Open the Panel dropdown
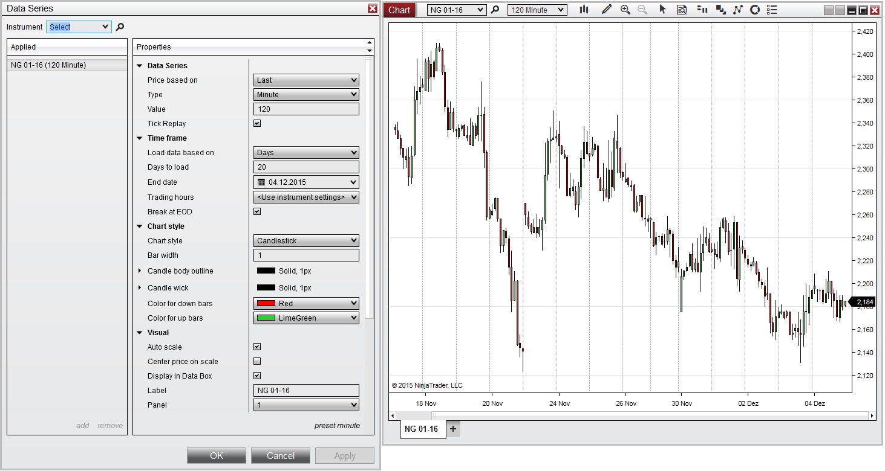The image size is (885, 471). (x=306, y=405)
